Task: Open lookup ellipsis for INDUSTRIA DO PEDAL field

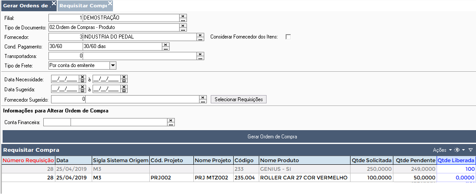Action: click(200, 39)
